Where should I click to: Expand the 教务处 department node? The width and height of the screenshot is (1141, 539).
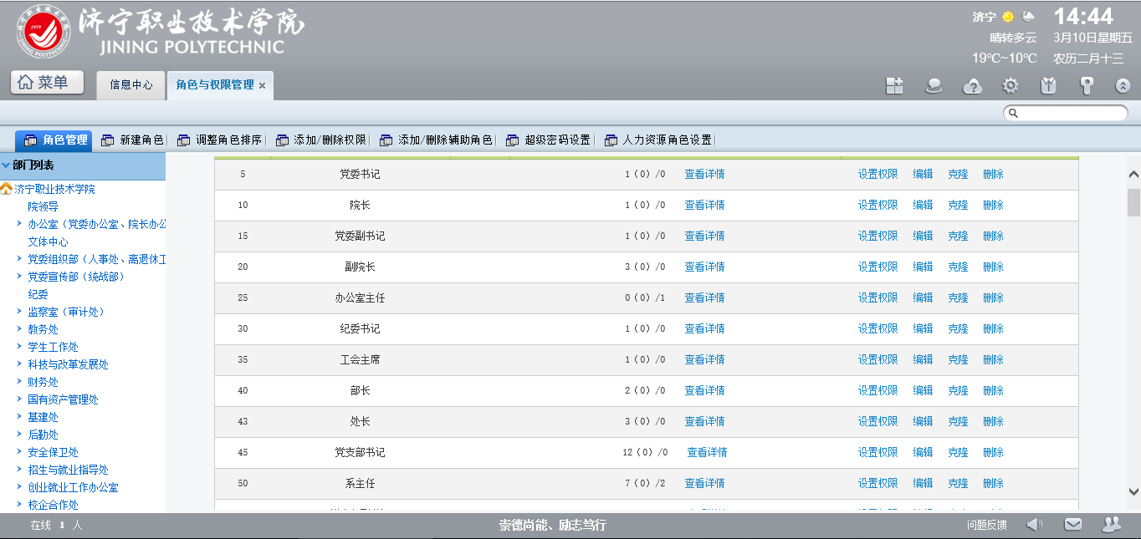[x=19, y=329]
